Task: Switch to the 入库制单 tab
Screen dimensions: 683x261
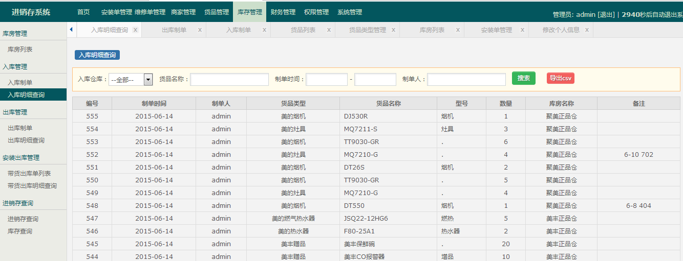Action: pos(239,30)
